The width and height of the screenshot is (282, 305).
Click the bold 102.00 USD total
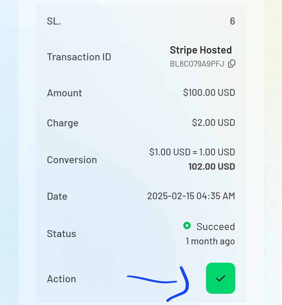click(x=212, y=167)
